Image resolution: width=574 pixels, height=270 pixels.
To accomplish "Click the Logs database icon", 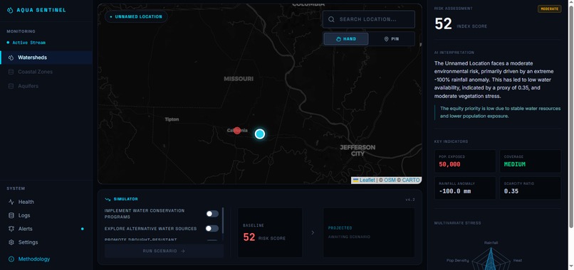I will [11, 215].
